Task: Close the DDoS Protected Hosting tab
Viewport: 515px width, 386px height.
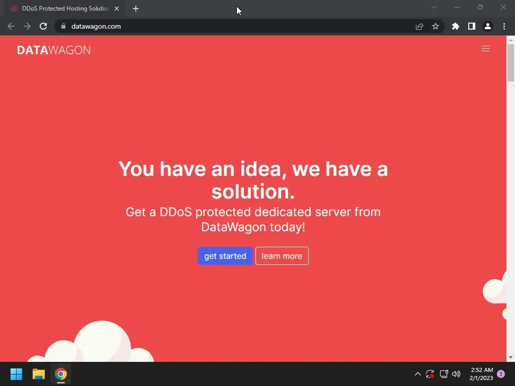Action: [117, 9]
